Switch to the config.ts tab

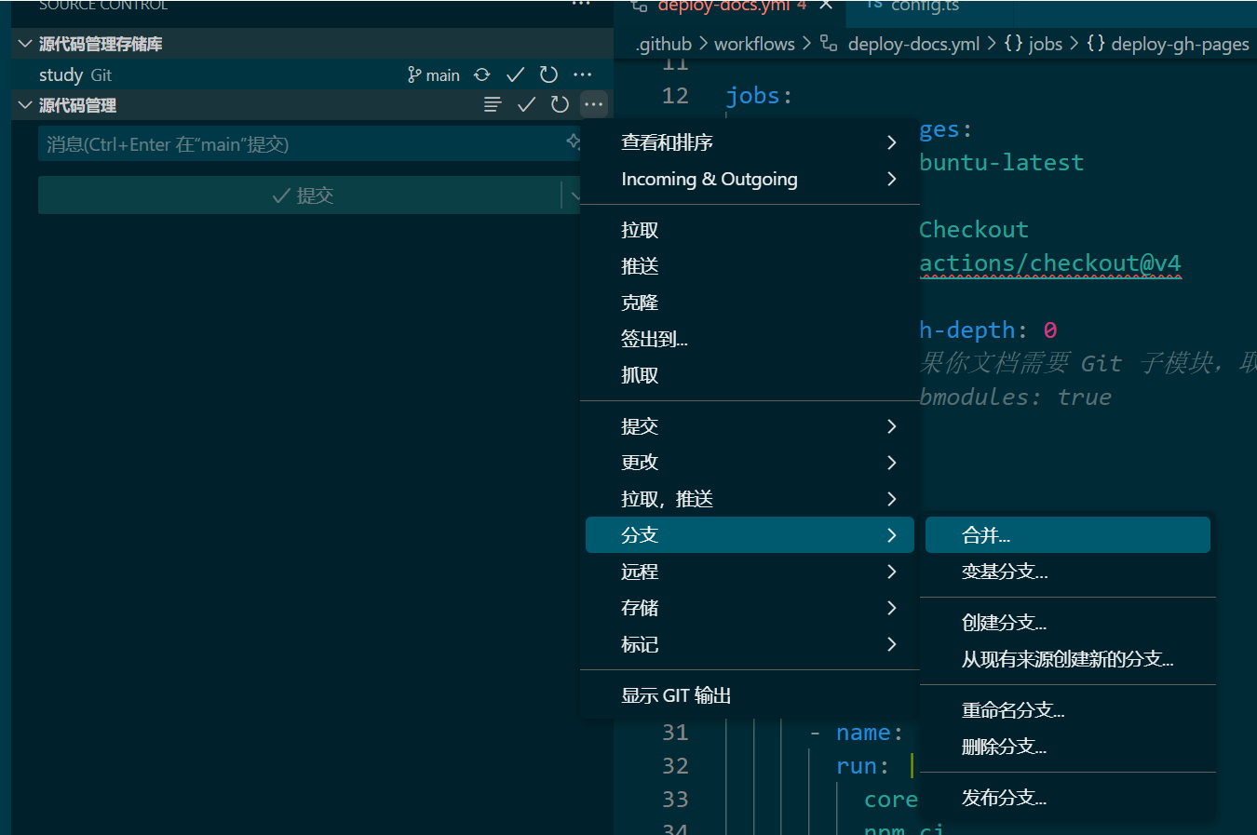pos(924,6)
